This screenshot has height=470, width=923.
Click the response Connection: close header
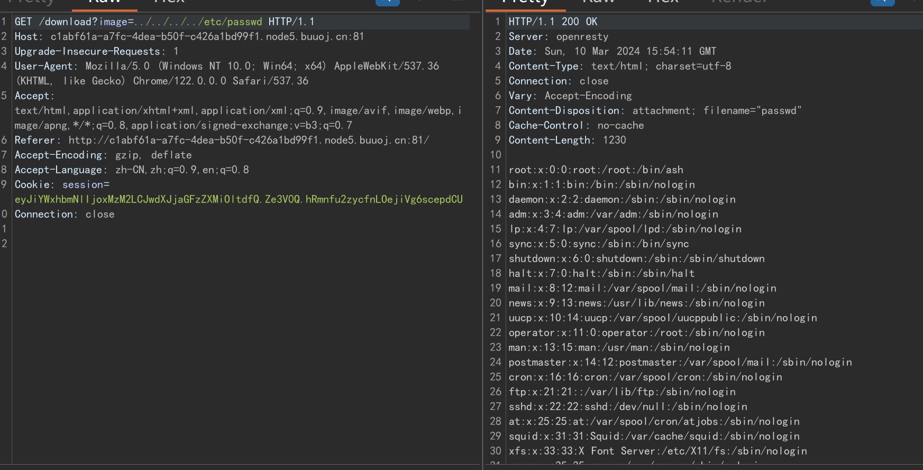tap(559, 81)
